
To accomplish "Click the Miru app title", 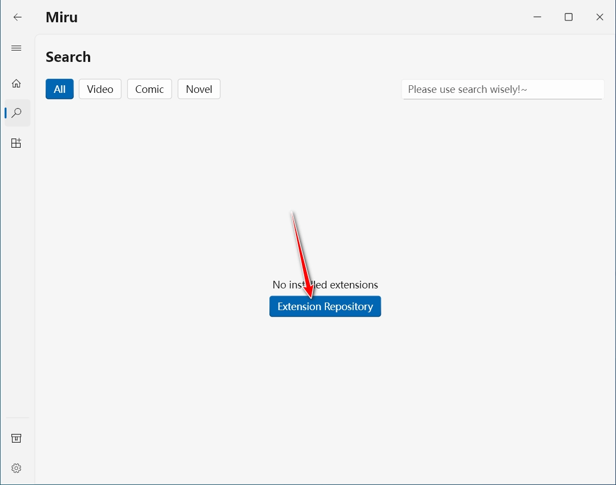I will pos(61,17).
